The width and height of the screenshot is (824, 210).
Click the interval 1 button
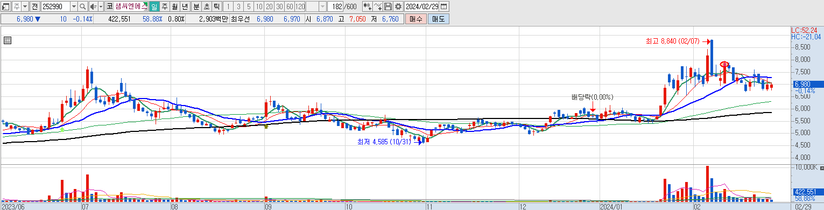[228, 6]
